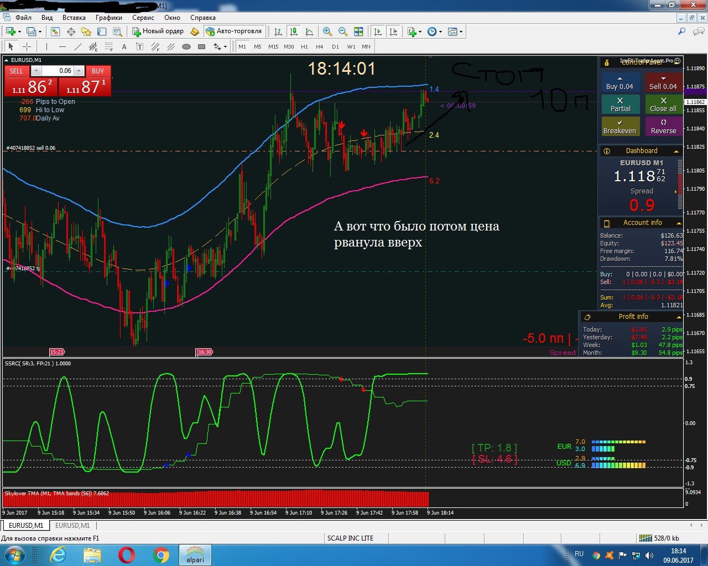
Task: Switch timeframe to M15
Action: point(273,47)
